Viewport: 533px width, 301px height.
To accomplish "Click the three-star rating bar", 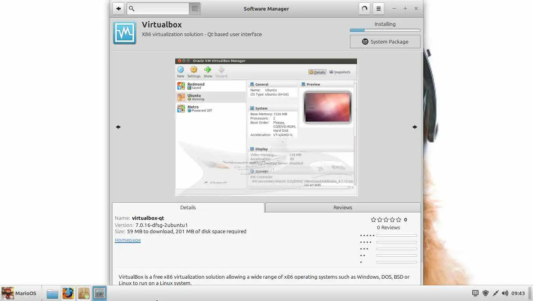I will [x=396, y=249].
